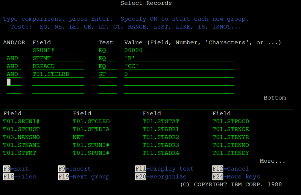Click the GT test operator field
301x195 pixels.
coord(108,74)
